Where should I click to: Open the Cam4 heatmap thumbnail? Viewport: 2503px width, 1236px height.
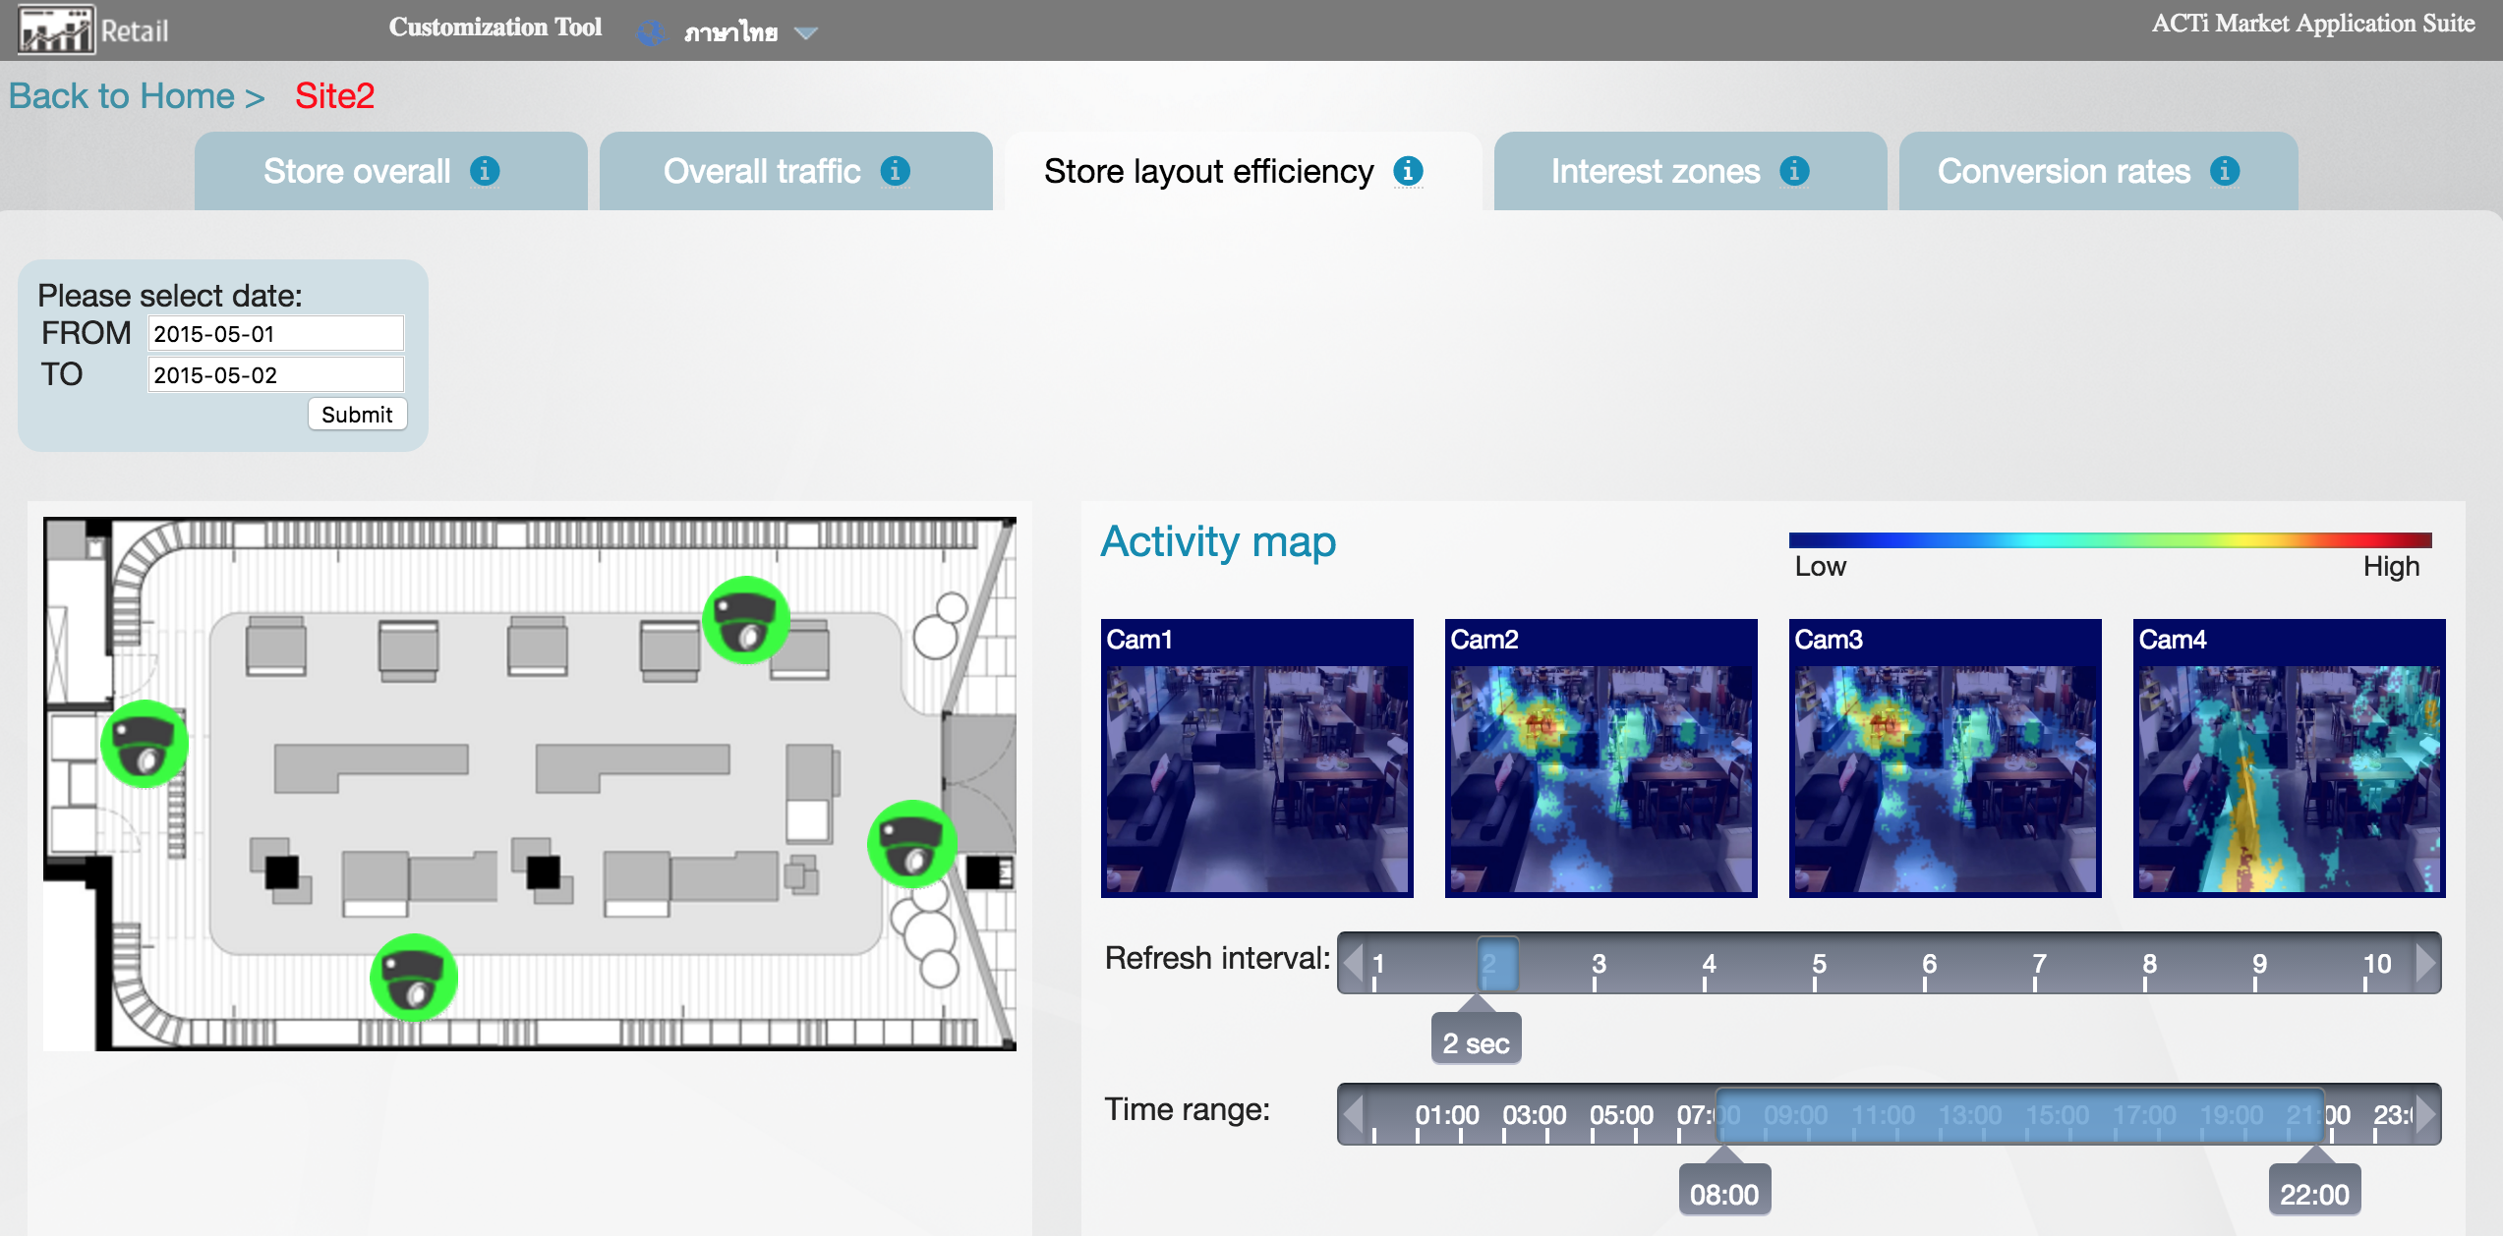click(2289, 758)
